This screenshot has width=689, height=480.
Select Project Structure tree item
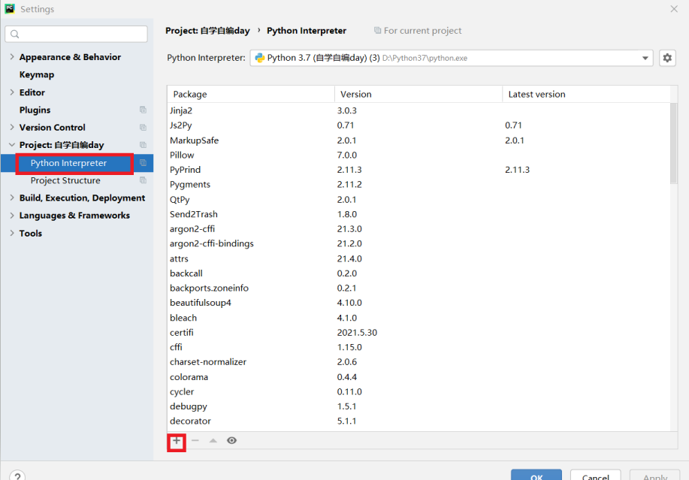[x=65, y=180]
